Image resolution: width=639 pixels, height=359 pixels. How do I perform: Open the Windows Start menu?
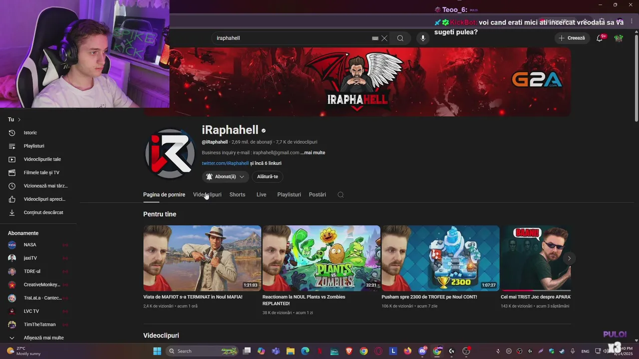pos(157,351)
